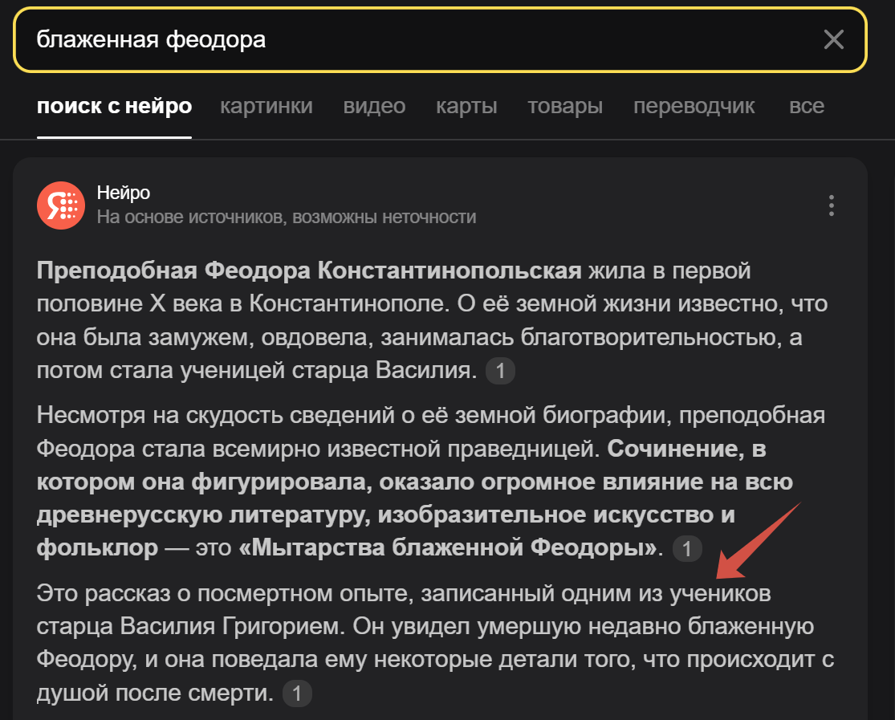Image resolution: width=895 pixels, height=720 pixels.
Task: Open the все tab
Action: coord(807,105)
